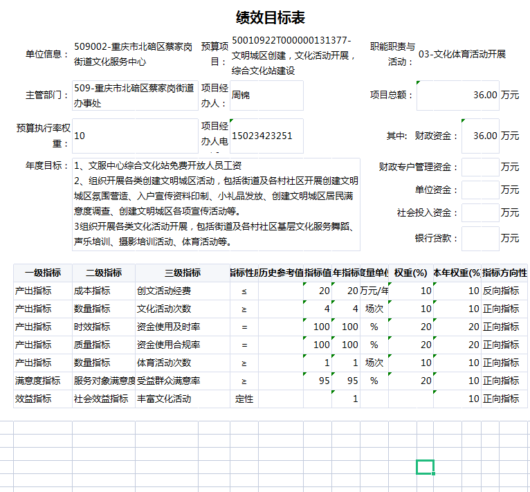Click the 历史参考值 column header

click(x=281, y=273)
